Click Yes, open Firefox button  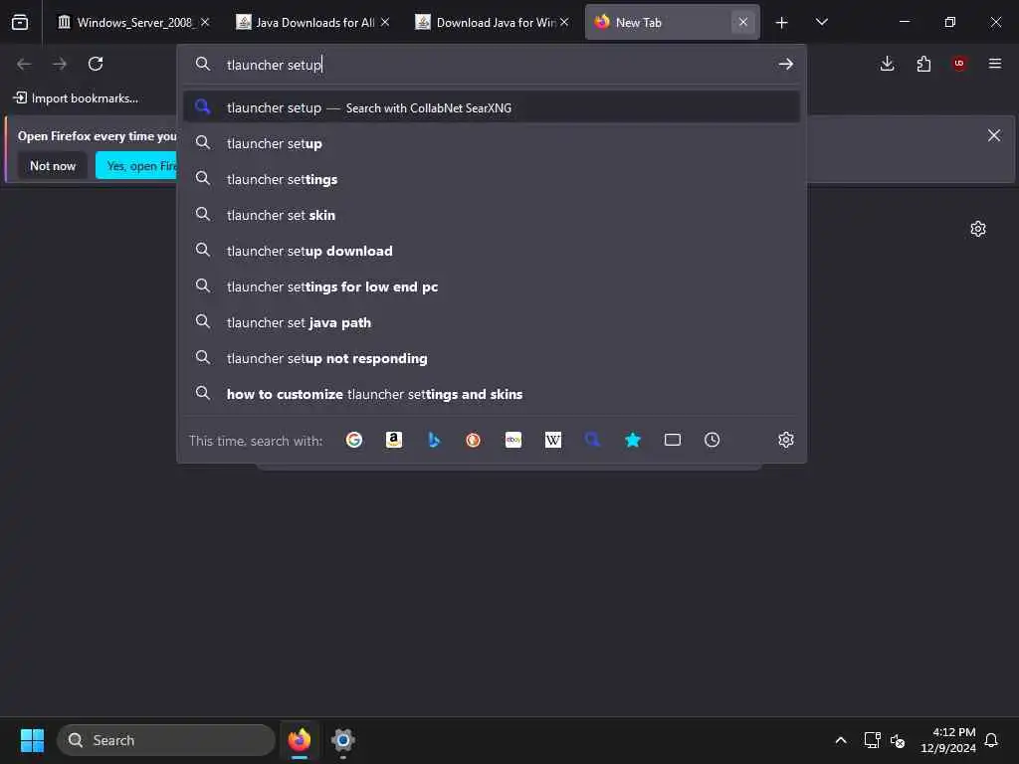click(x=137, y=166)
